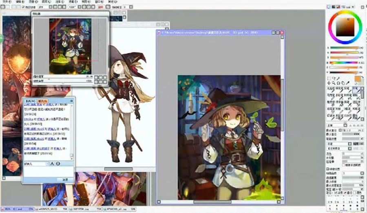Select the move layer tool
Screen dimensions: 367x213
click(329, 83)
